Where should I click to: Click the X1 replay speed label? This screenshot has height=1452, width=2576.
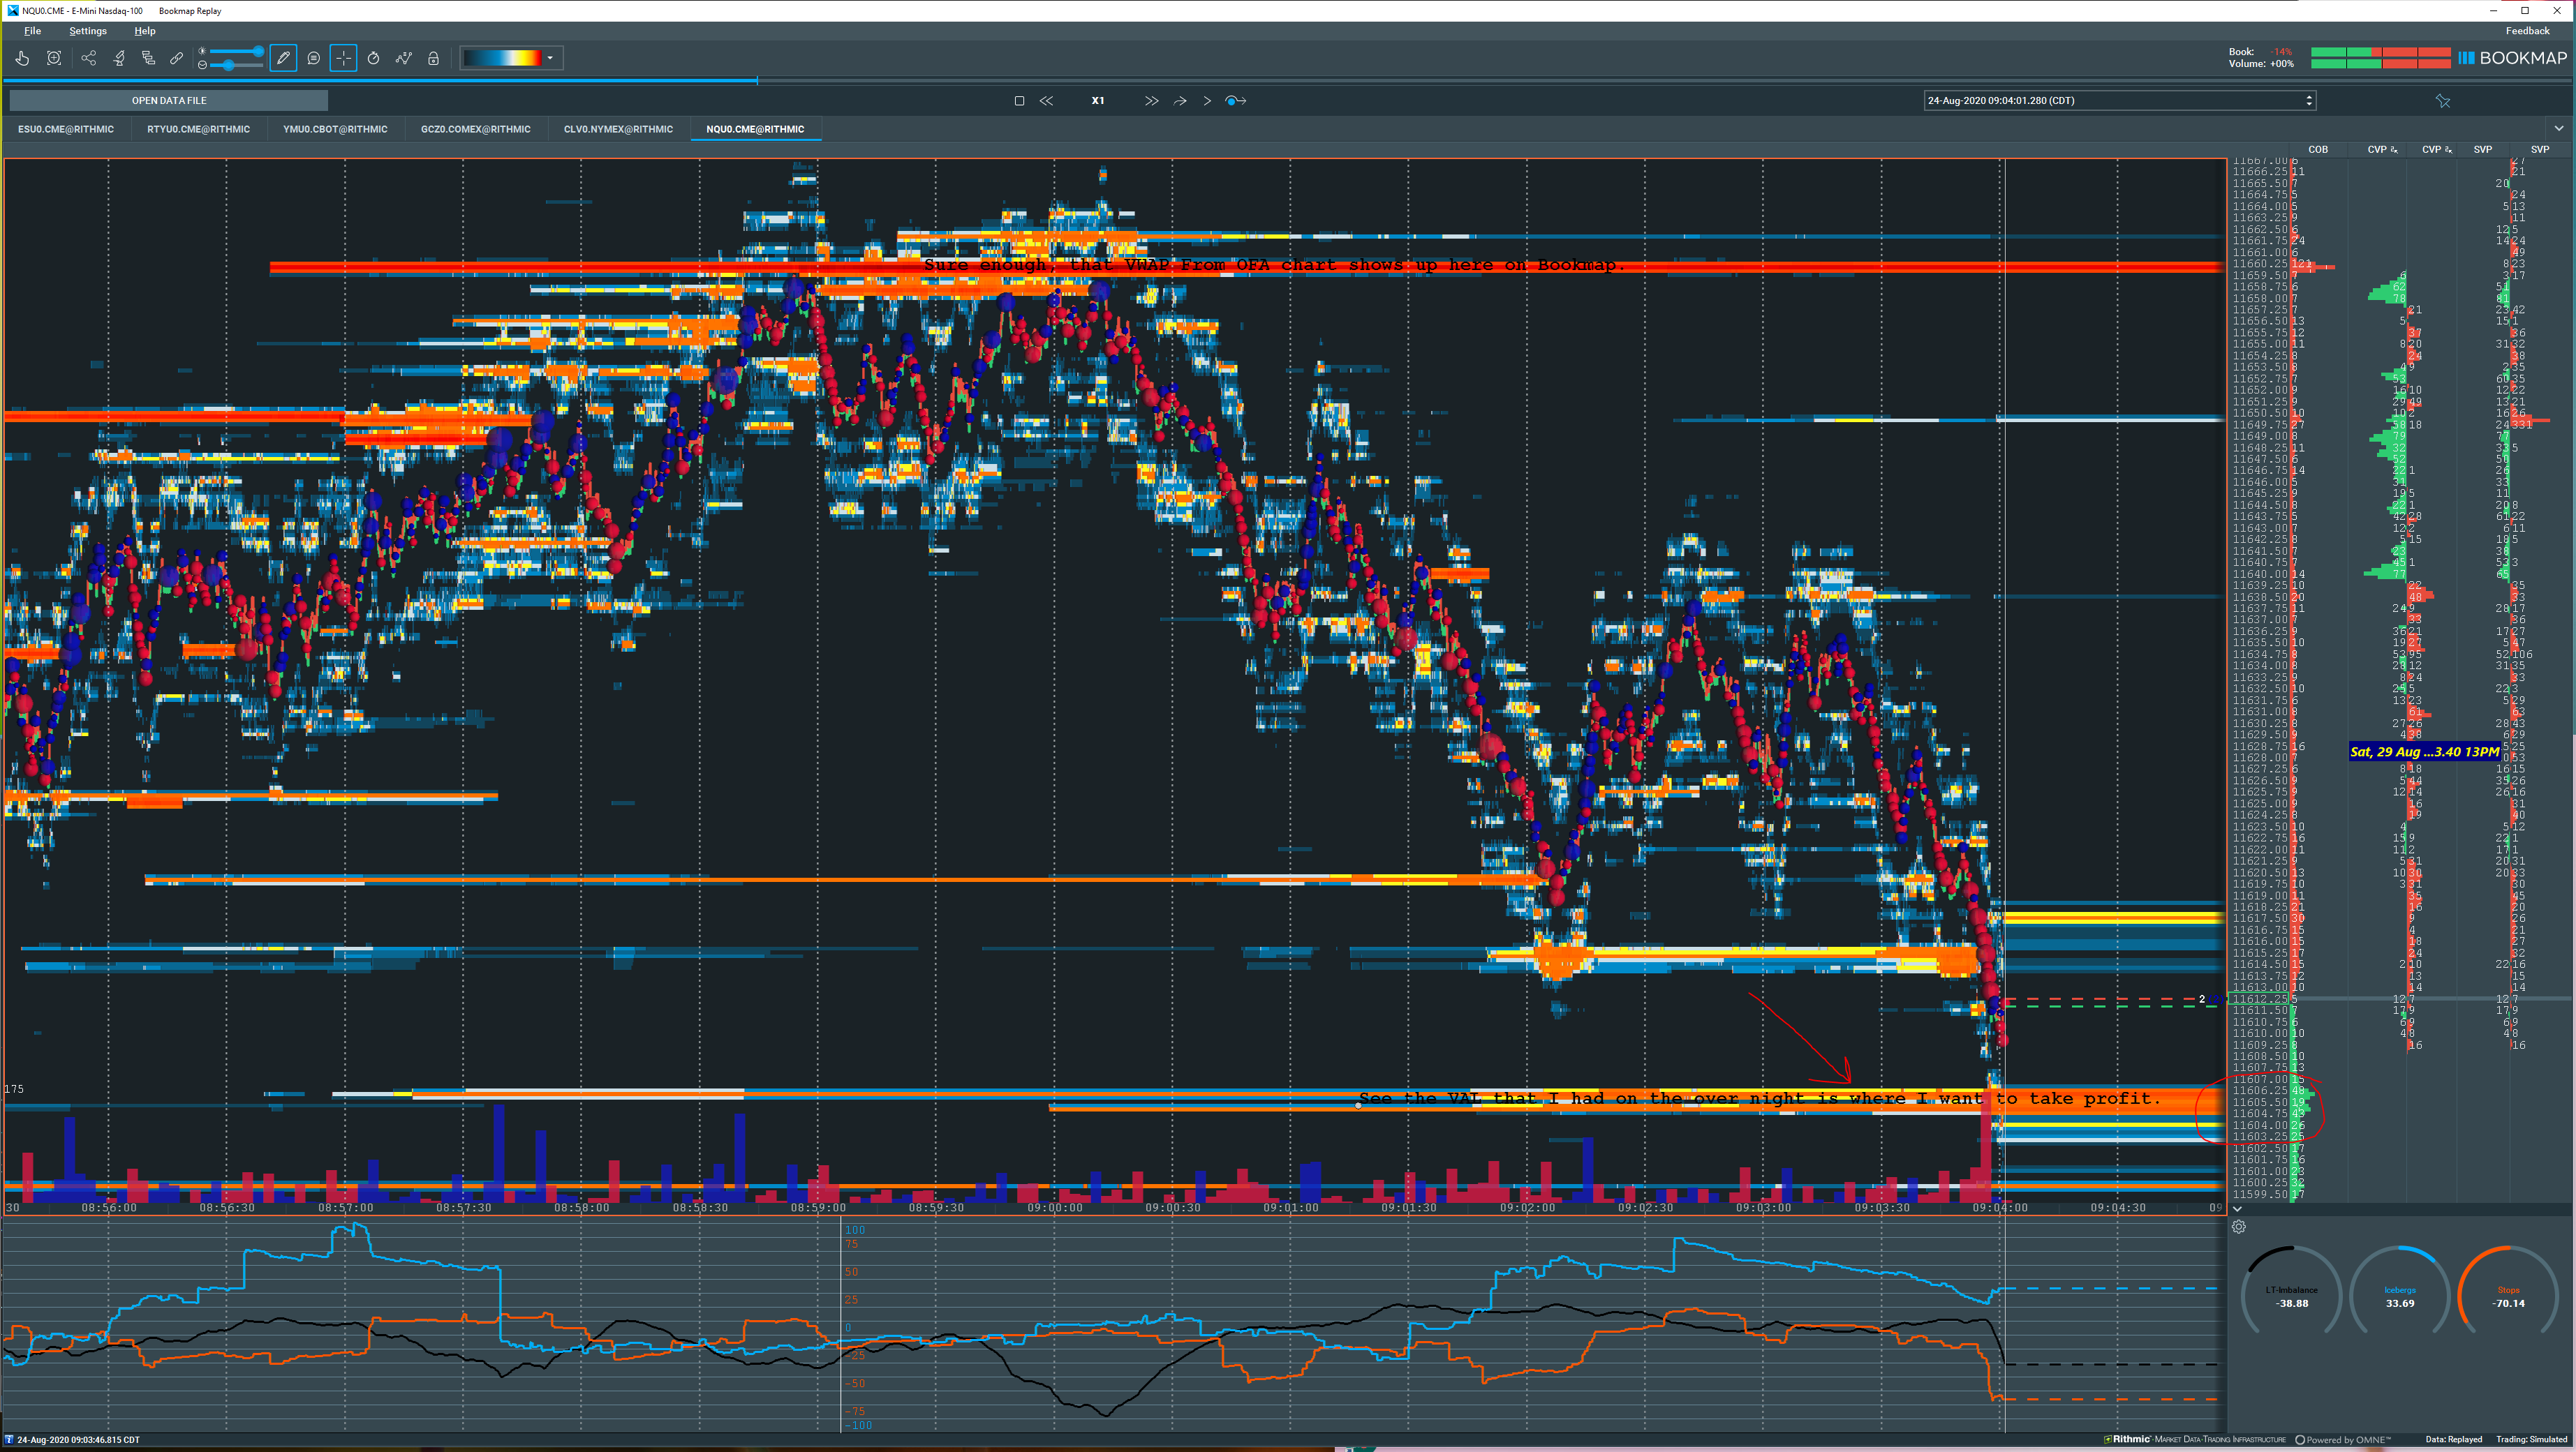coord(1098,101)
